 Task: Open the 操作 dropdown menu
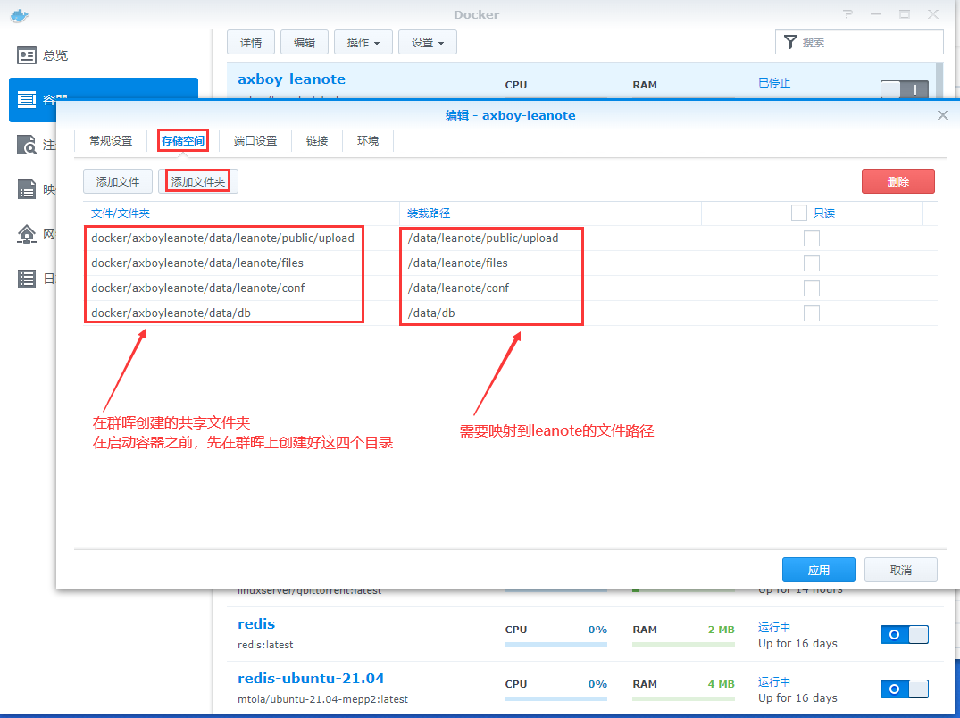(x=363, y=42)
